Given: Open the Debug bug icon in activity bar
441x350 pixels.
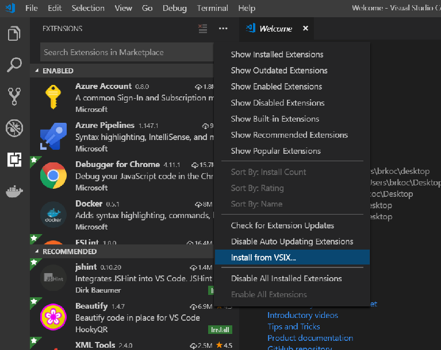Looking at the screenshot, I should [x=14, y=129].
